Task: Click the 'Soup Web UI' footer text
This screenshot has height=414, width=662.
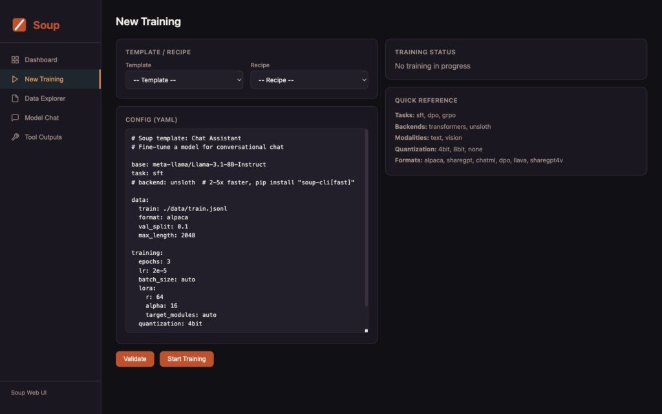Action: (x=28, y=393)
